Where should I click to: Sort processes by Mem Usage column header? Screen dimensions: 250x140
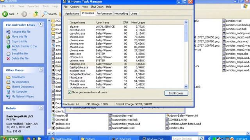(x=138, y=23)
